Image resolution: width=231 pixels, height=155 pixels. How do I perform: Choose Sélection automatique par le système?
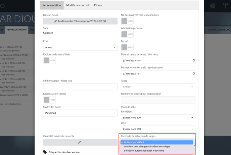point(144,151)
